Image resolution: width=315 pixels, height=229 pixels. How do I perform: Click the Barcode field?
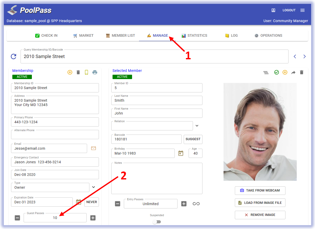[x=146, y=139]
